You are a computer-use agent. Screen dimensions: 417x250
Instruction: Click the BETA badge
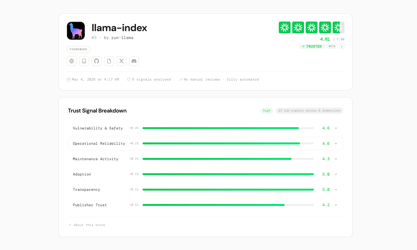(332, 46)
